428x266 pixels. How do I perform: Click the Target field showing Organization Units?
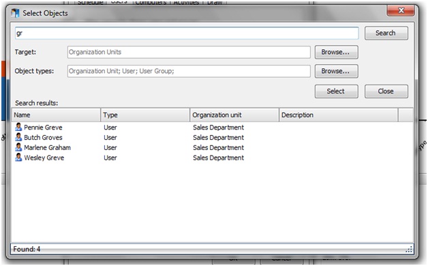(189, 52)
